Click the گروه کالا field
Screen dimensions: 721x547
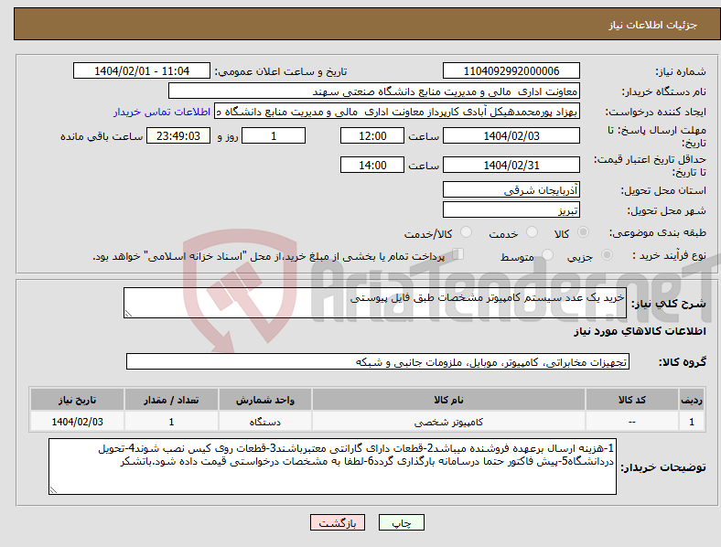click(x=378, y=361)
